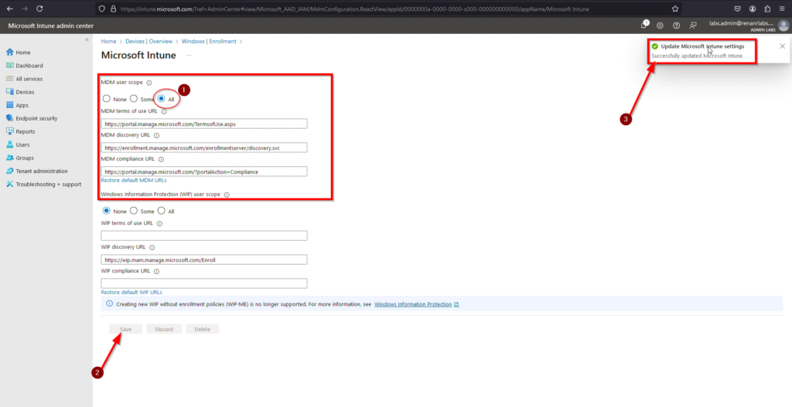Viewport: 792px width, 407px height.
Task: Select All for WIP user scope
Action: coord(161,211)
